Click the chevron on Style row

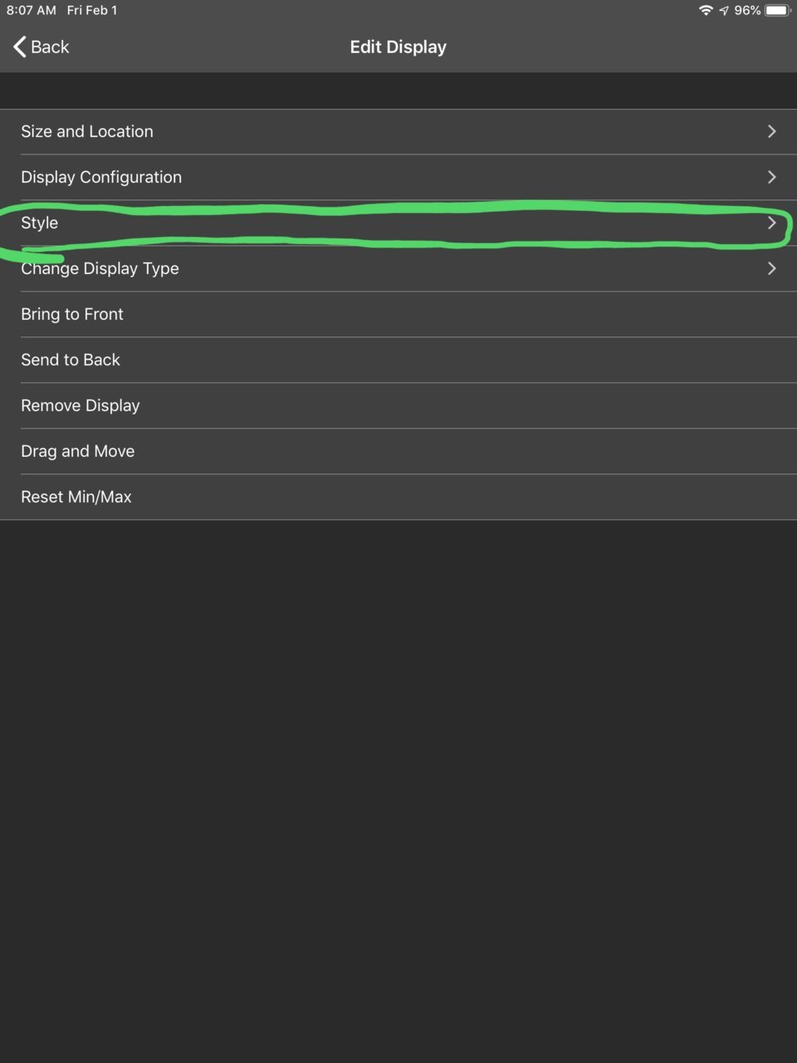click(x=772, y=223)
